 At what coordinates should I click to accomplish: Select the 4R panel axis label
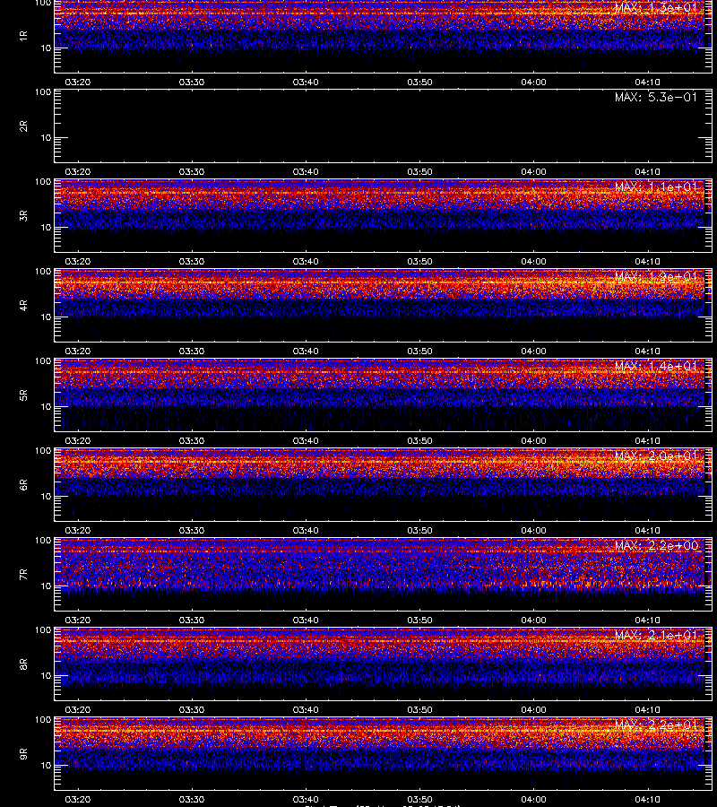(x=23, y=305)
